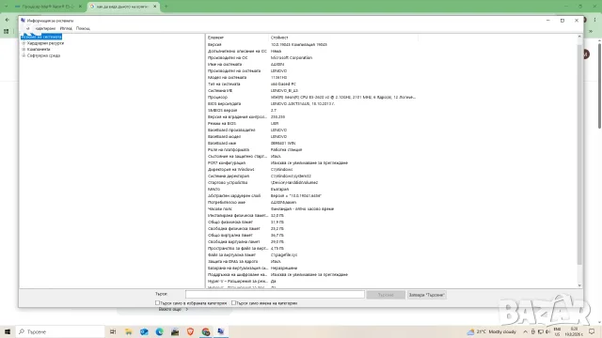Select the Производител на системата LENOVO value
Viewport: 602px width, 338px height.
pos(278,71)
